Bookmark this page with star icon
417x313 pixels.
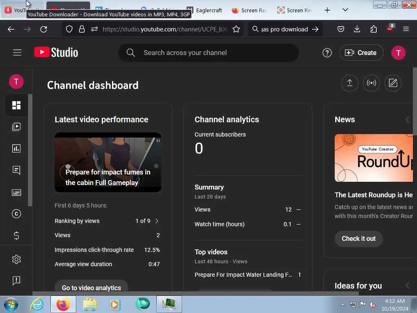pos(236,29)
